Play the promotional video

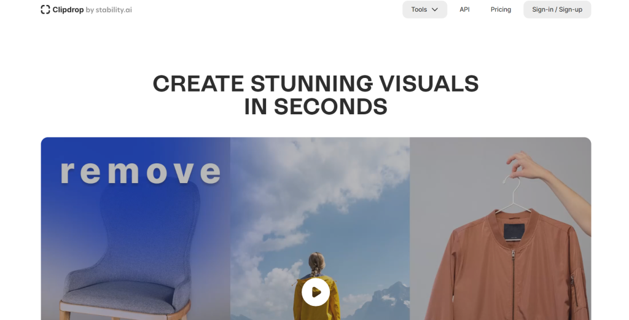[x=316, y=292]
